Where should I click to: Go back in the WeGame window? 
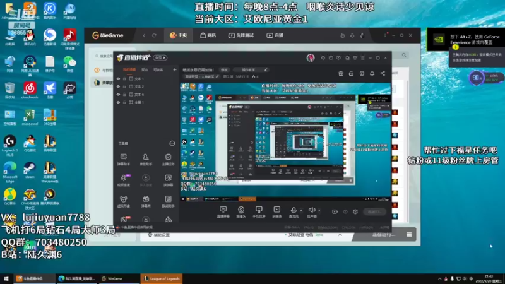(x=144, y=35)
